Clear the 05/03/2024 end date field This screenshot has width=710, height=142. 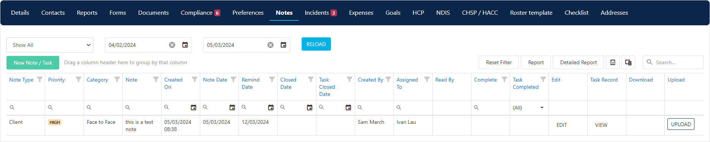pos(270,45)
